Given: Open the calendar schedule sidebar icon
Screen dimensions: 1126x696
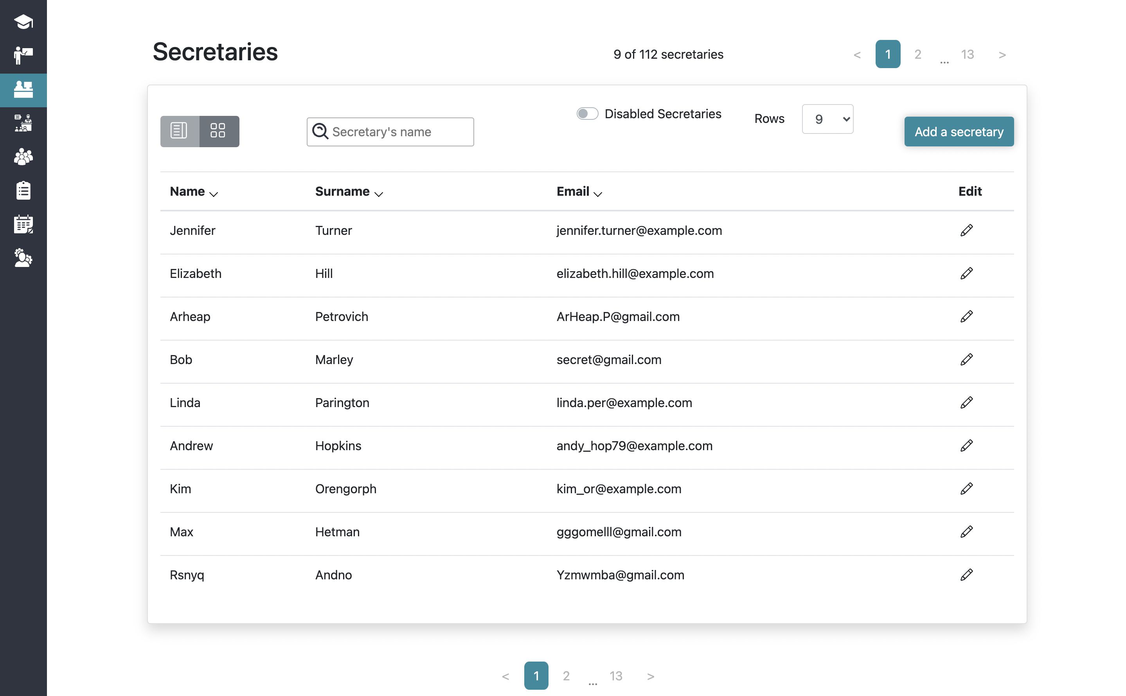Looking at the screenshot, I should point(23,224).
